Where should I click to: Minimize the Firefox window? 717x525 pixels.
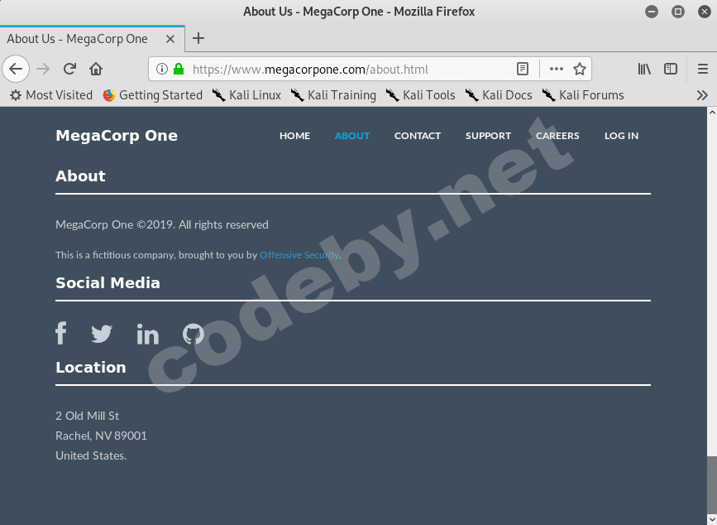coord(652,12)
